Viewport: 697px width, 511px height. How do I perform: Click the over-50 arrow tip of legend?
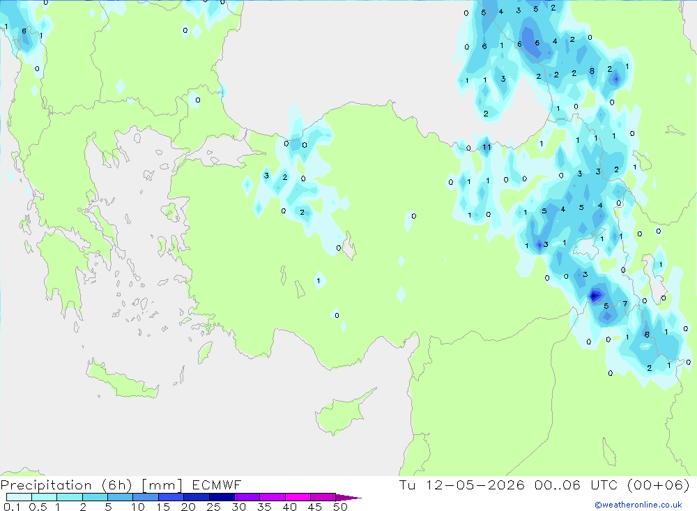coord(349,498)
